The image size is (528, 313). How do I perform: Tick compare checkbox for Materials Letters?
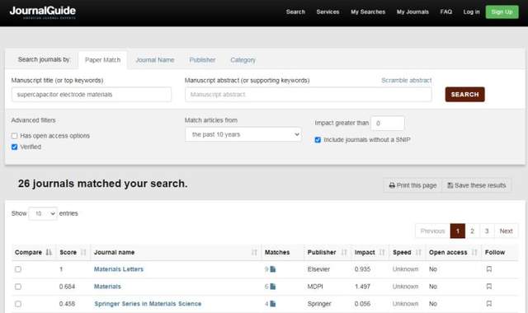(x=18, y=269)
